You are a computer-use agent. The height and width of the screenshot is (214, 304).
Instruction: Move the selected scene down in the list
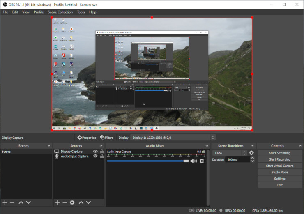click(28, 202)
